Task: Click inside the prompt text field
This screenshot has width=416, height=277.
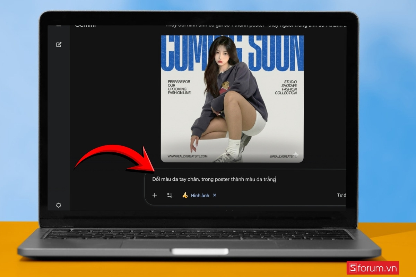Action: (x=243, y=179)
